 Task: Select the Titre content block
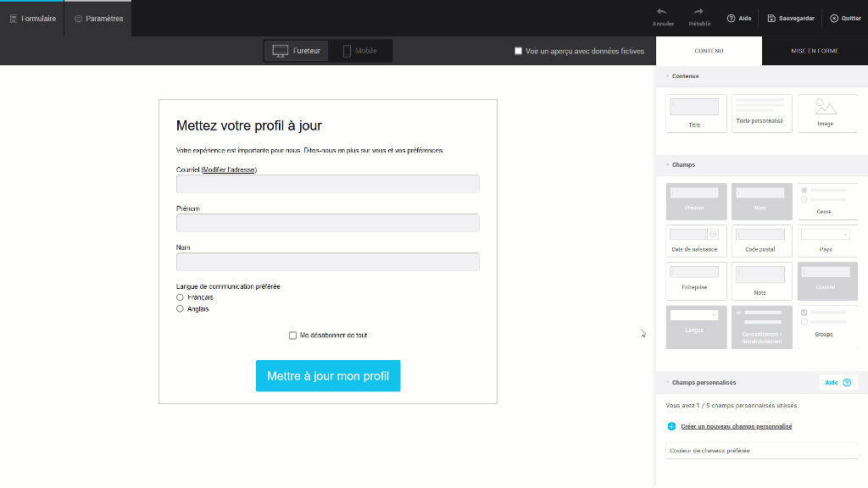click(x=694, y=113)
